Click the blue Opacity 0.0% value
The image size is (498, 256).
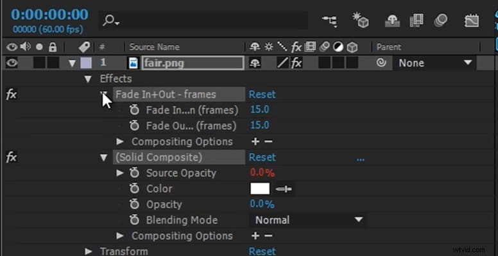(262, 204)
